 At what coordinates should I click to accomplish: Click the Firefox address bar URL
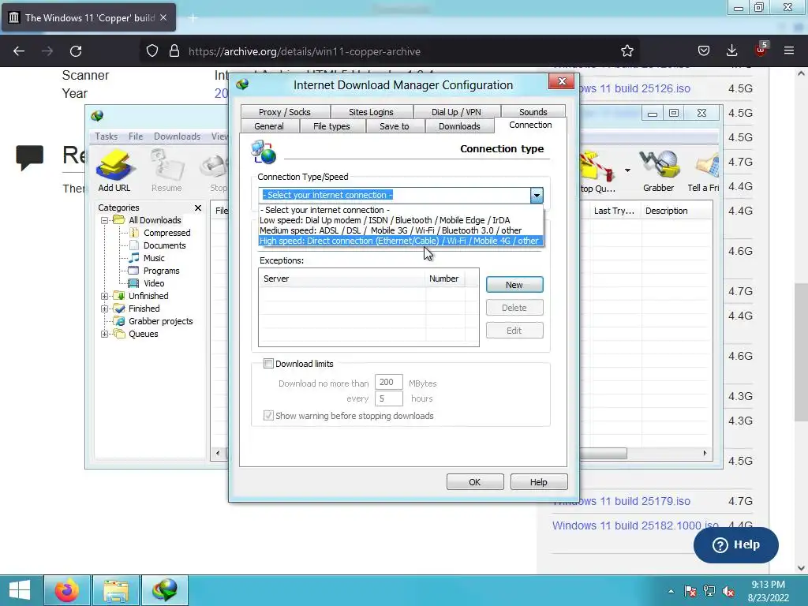305,51
